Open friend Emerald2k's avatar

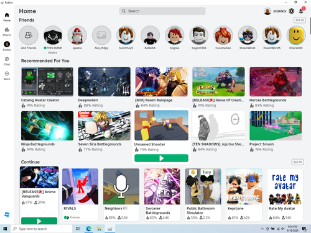(296, 35)
